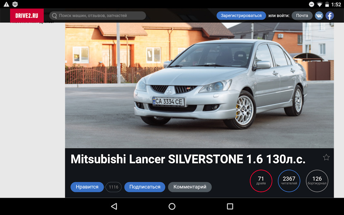Tap the battery status icon
This screenshot has height=215, width=344.
click(x=327, y=4)
